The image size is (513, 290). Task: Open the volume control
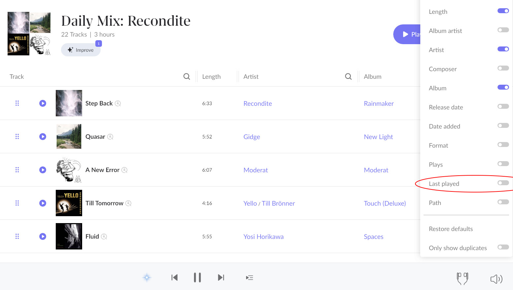[496, 279]
